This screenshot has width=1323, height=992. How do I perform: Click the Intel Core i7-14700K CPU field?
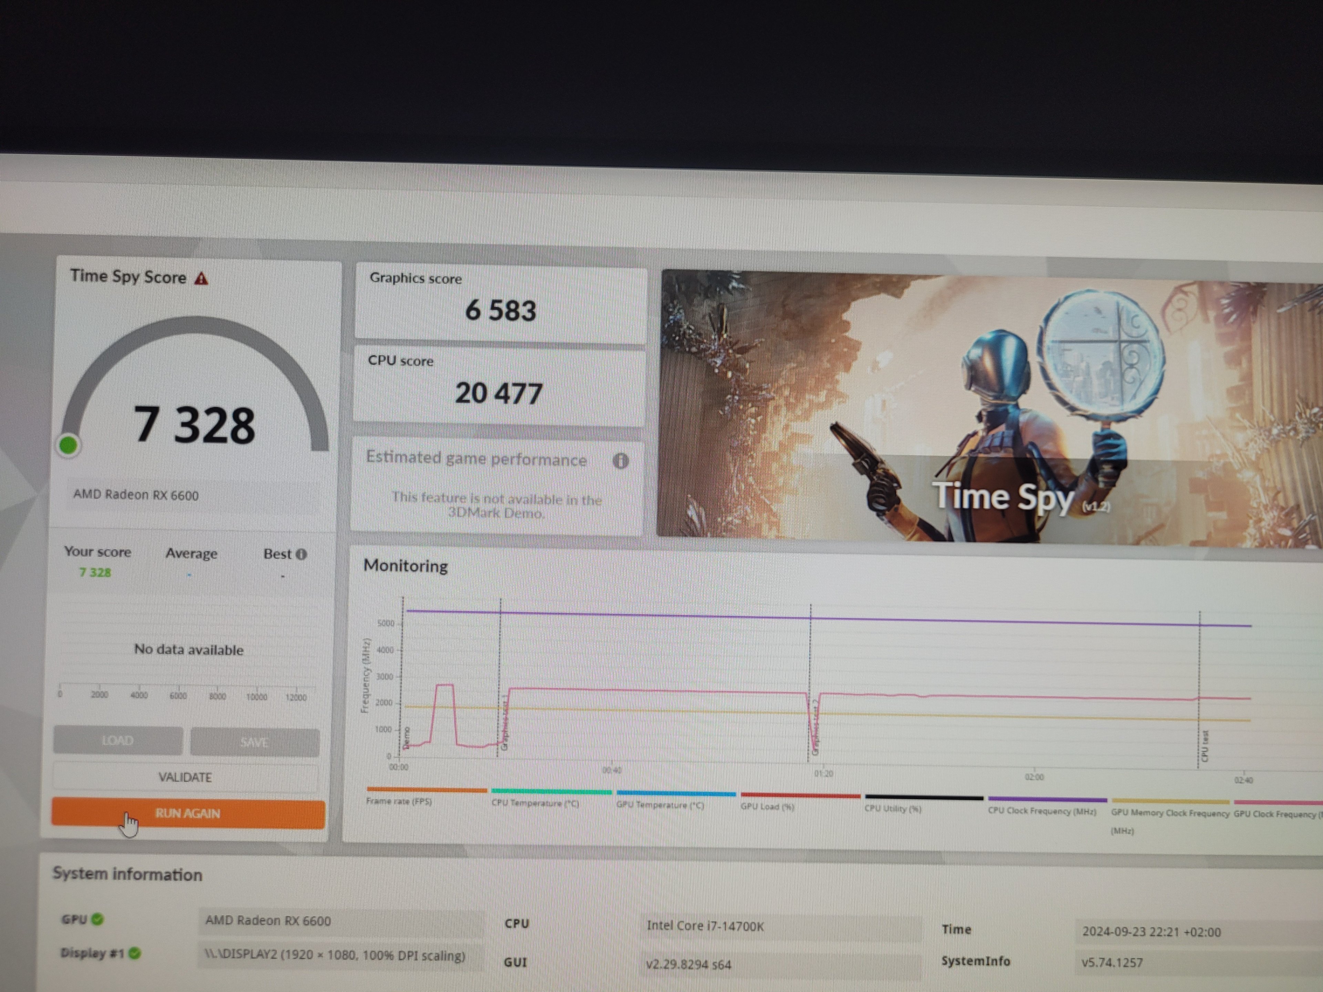tap(780, 926)
